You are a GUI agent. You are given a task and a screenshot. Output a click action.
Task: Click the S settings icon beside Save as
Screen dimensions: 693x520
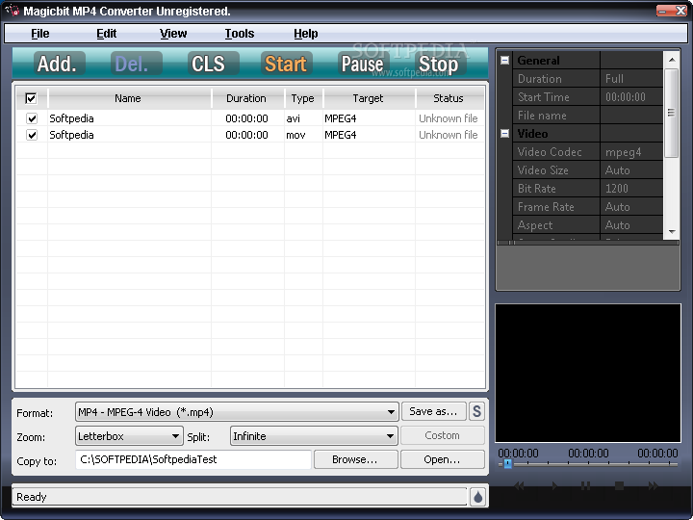click(476, 411)
